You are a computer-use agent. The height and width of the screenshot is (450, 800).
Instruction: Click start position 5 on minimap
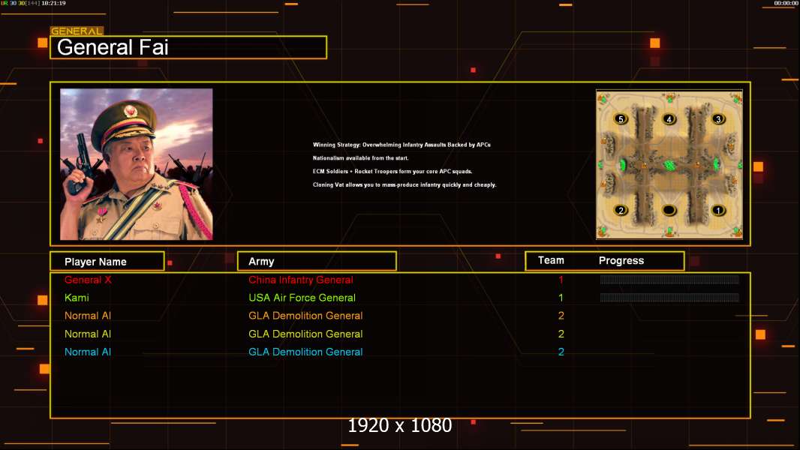[621, 119]
